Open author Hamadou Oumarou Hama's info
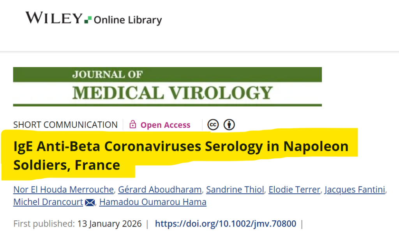The width and height of the screenshot is (399, 232). (x=153, y=202)
